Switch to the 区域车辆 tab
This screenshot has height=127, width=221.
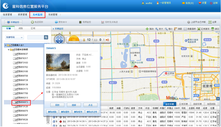click(x=184, y=104)
